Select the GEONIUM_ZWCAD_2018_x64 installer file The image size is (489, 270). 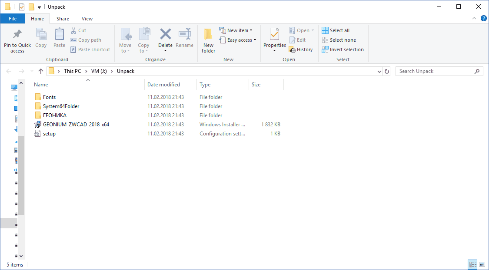[76, 125]
